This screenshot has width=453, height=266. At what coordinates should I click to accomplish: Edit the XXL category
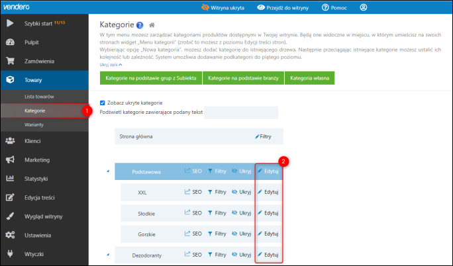pos(268,192)
